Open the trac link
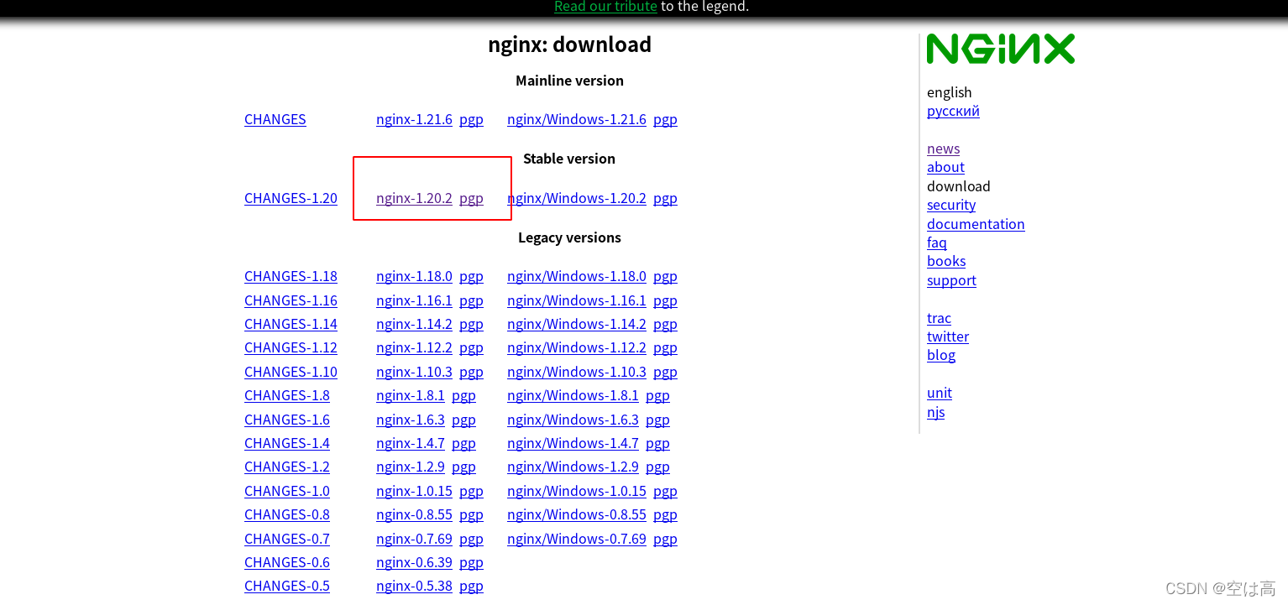Screen dimensions: 1288x605 [x=939, y=318]
